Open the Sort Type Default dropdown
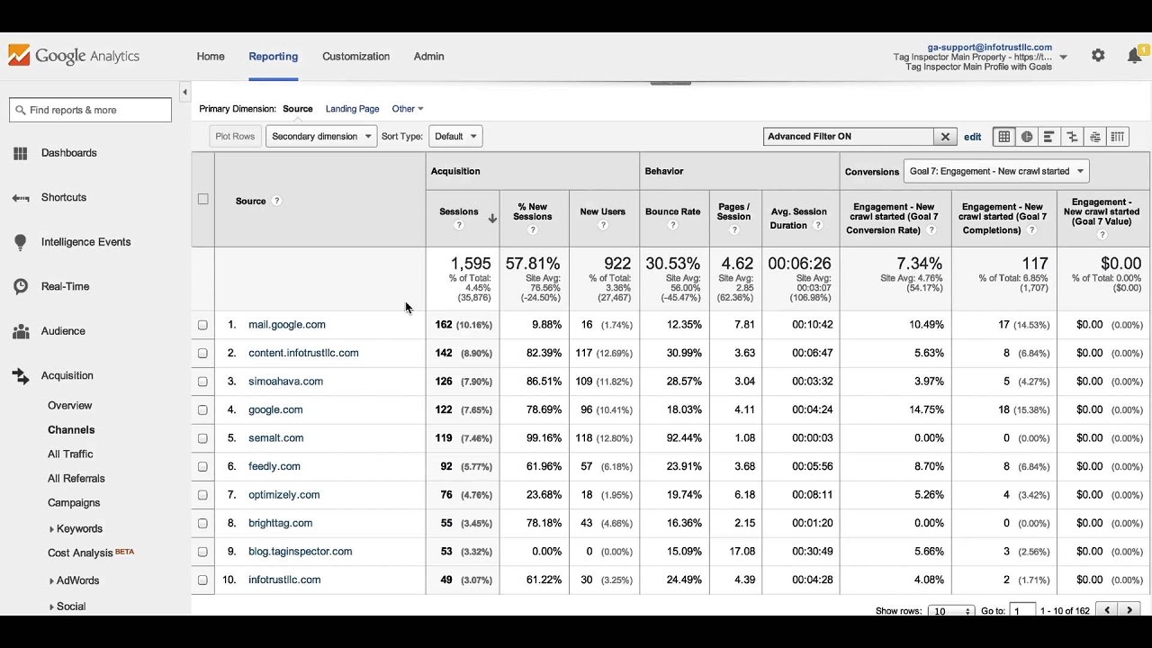 pos(455,137)
